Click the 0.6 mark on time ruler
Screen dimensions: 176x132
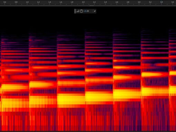(5, 2)
